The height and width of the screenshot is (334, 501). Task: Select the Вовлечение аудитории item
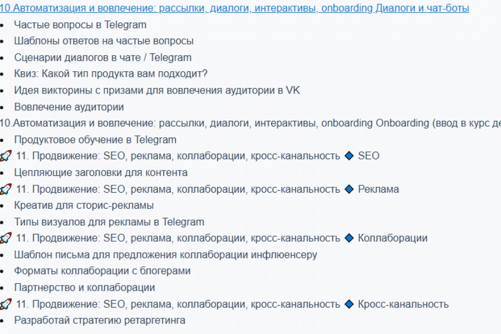coord(68,107)
